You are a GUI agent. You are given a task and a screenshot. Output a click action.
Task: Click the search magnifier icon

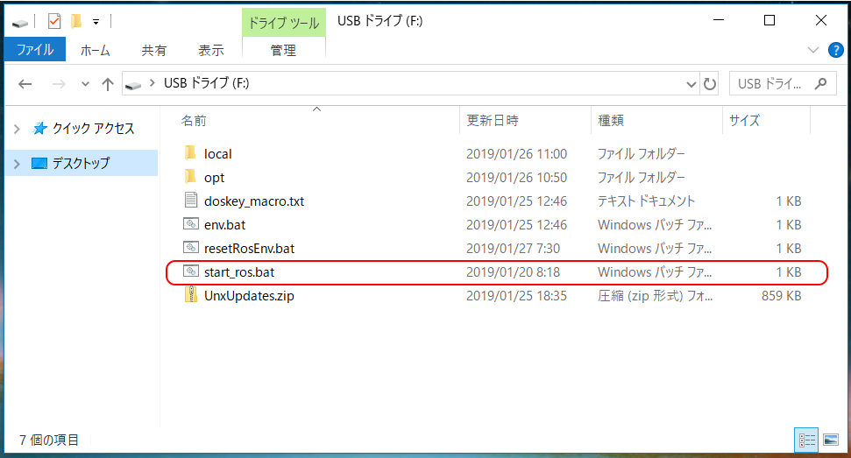[820, 83]
